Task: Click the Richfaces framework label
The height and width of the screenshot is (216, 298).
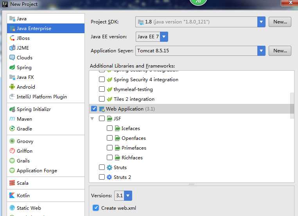Action: click(x=132, y=157)
